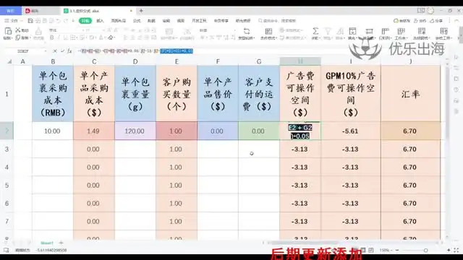Open the 页面布局 Page Layout tab
This screenshot has width=463, height=260.
tap(118, 21)
